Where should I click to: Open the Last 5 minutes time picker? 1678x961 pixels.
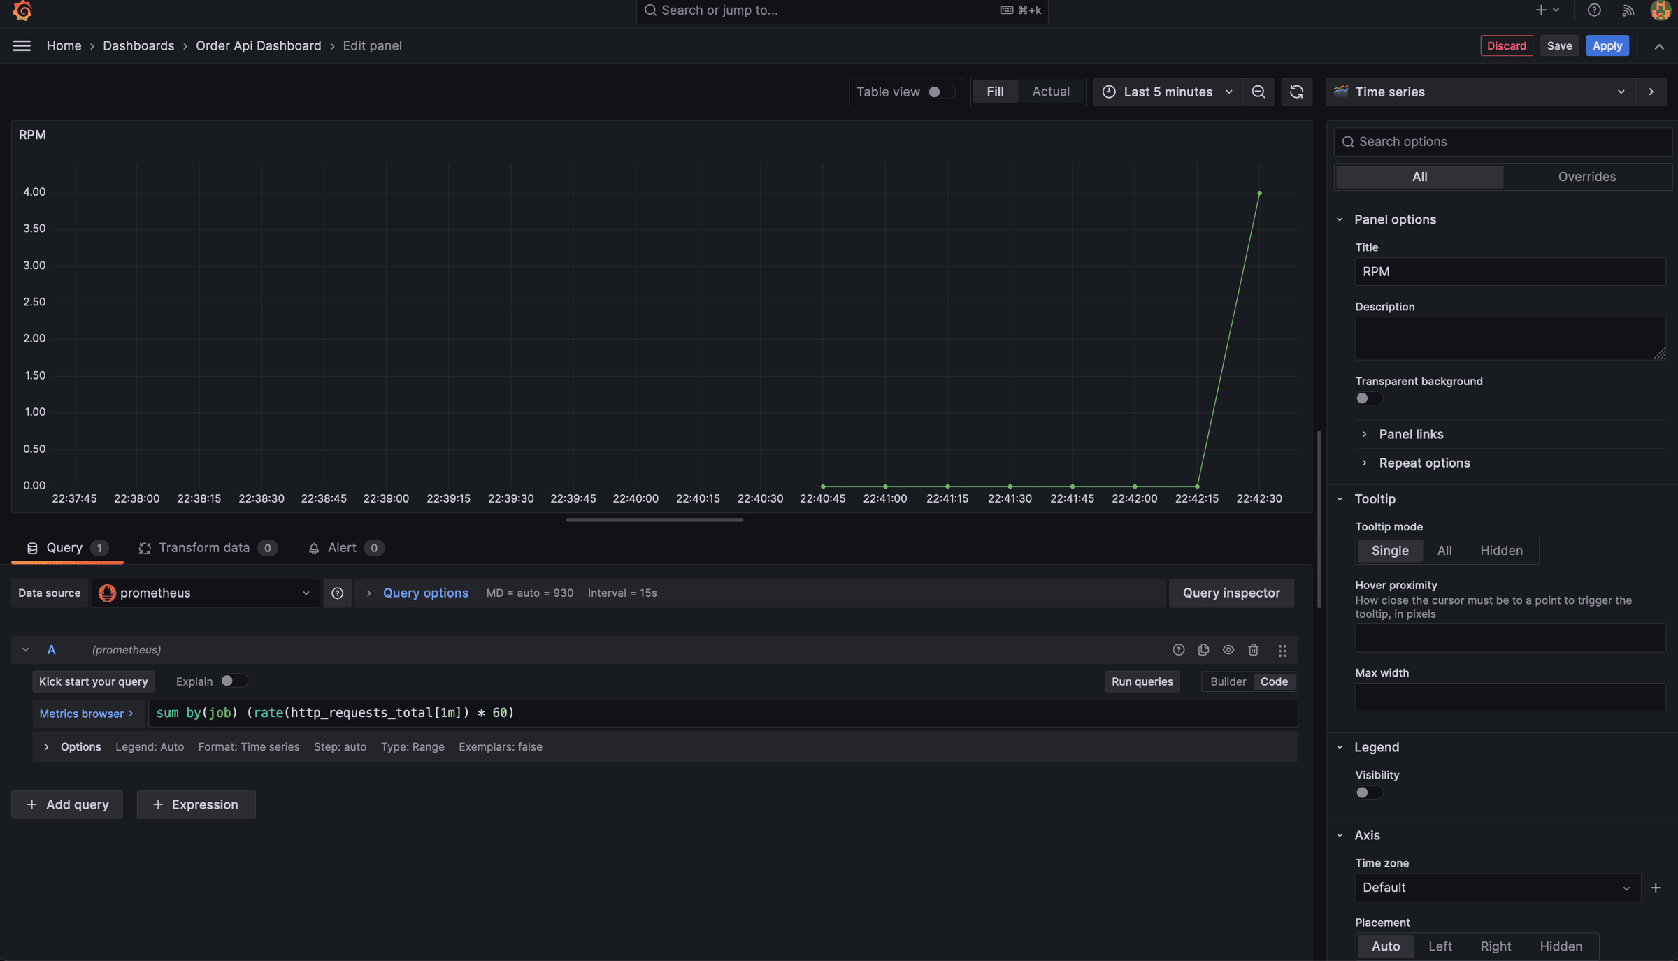[x=1167, y=92]
